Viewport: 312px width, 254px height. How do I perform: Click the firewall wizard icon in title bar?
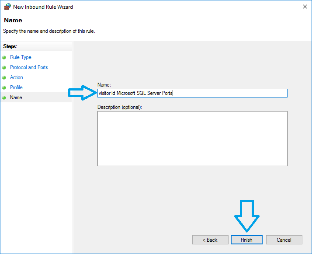pyautogui.click(x=7, y=7)
